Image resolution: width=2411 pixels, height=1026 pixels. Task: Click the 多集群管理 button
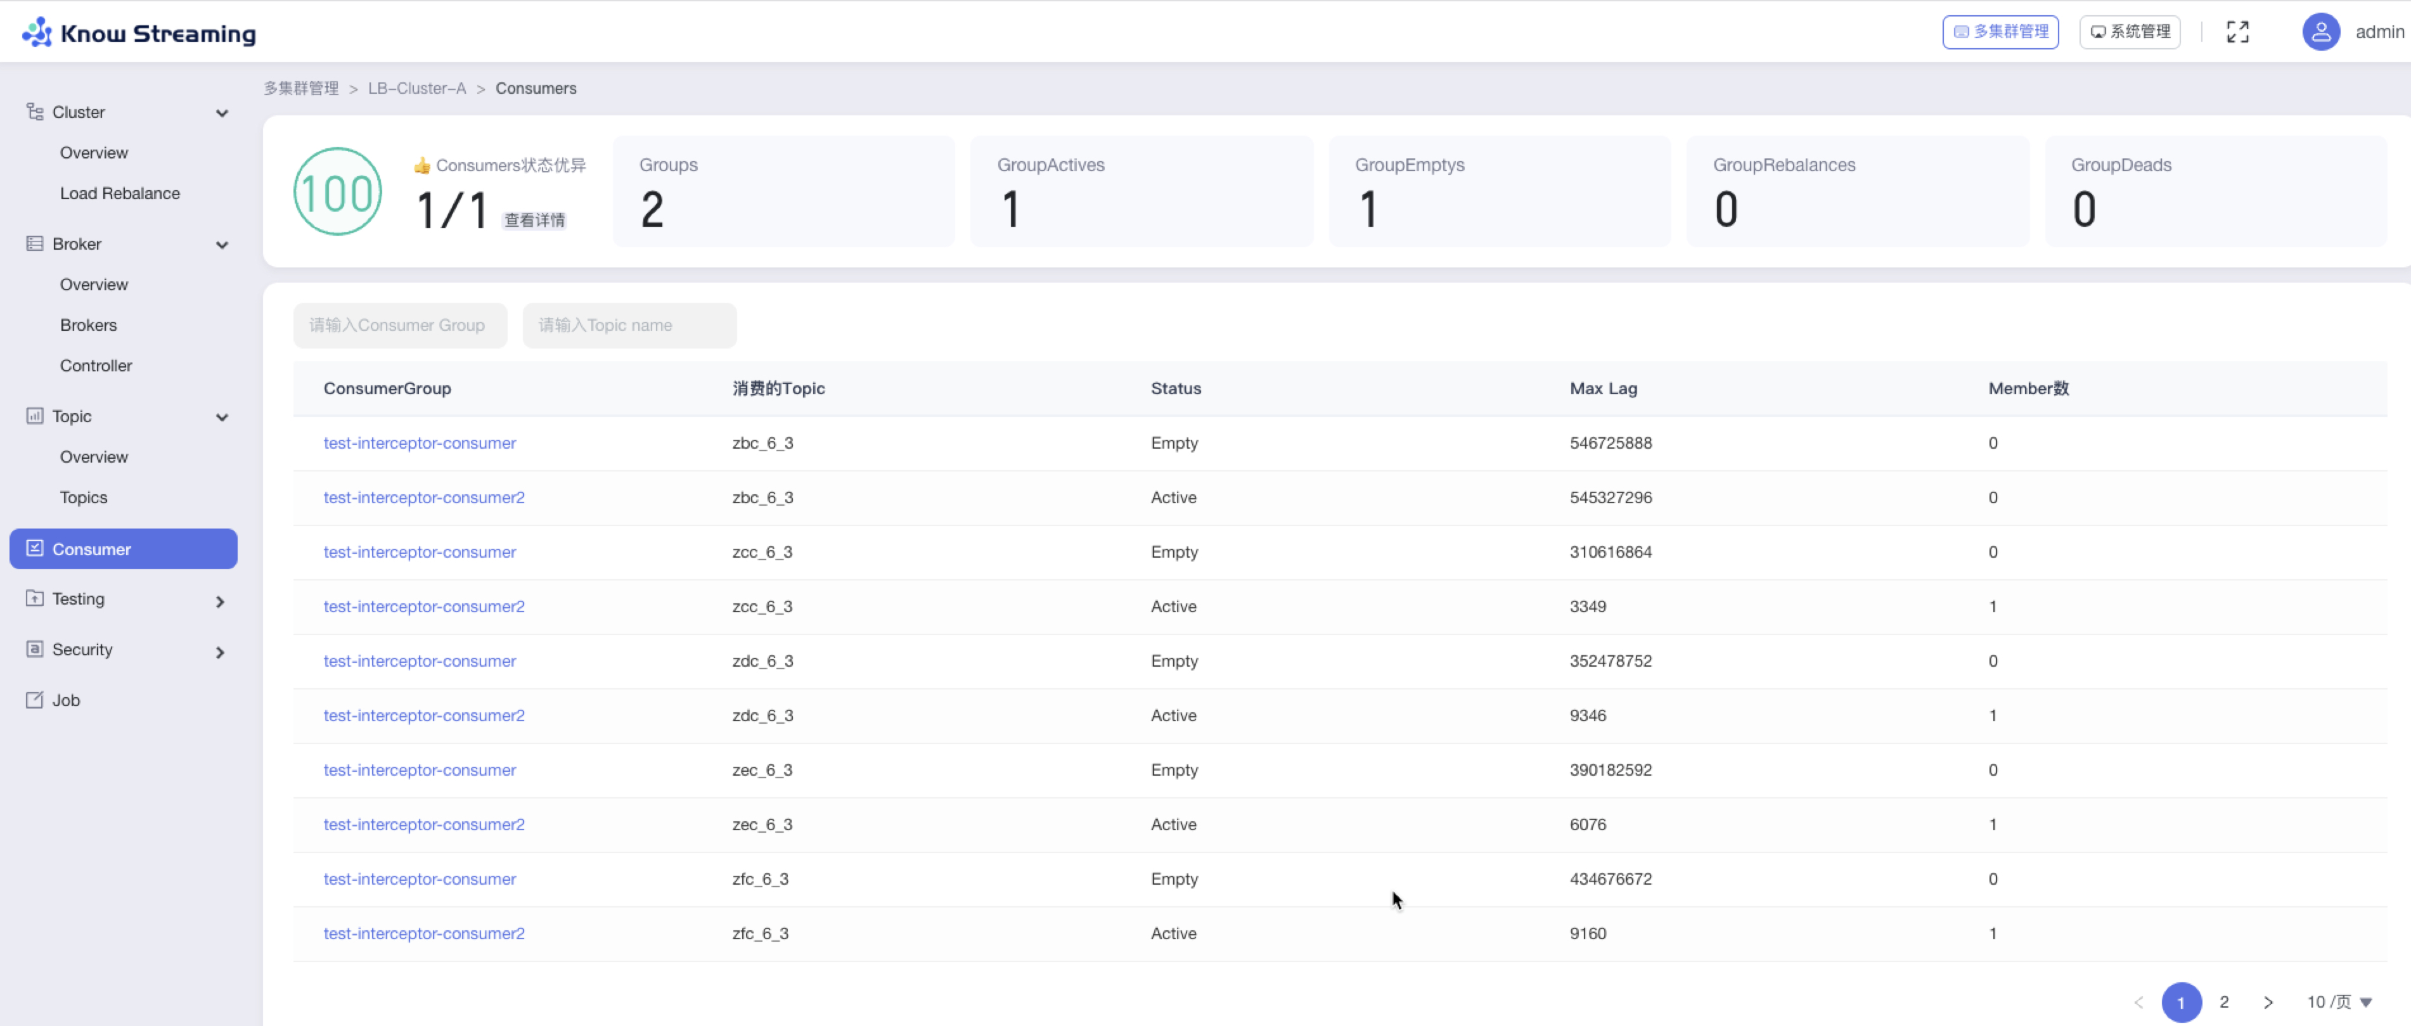pos(2000,32)
